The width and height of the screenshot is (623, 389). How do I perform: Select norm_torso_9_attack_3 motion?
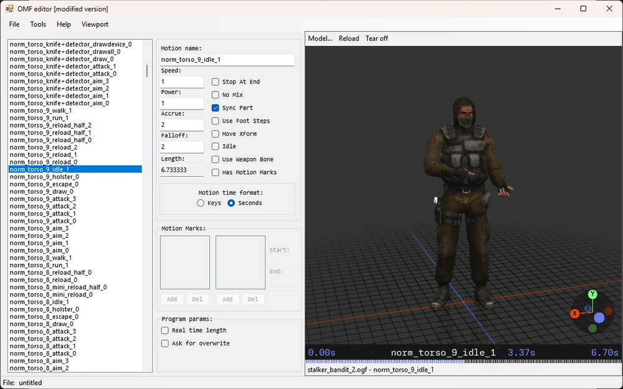[75, 199]
